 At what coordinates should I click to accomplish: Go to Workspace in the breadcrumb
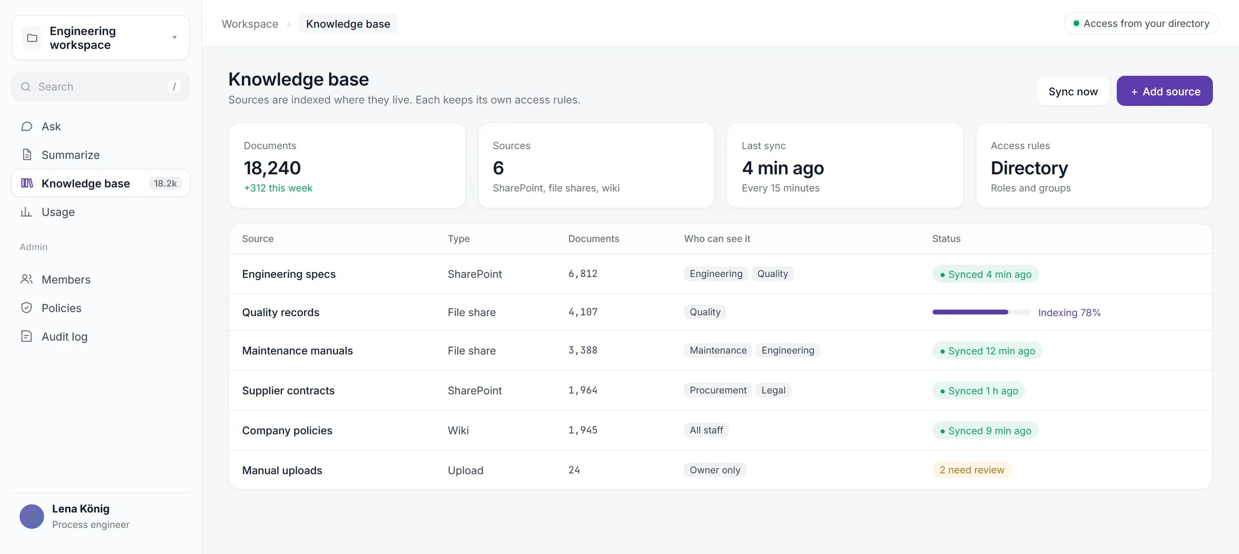(250, 24)
